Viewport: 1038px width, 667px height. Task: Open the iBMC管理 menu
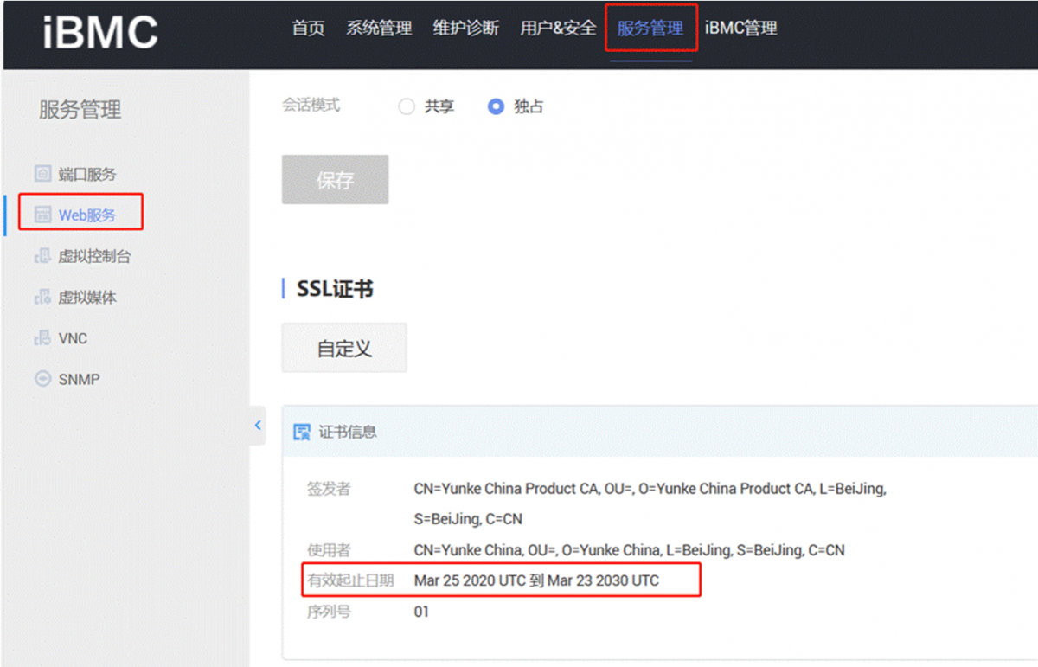click(x=740, y=28)
